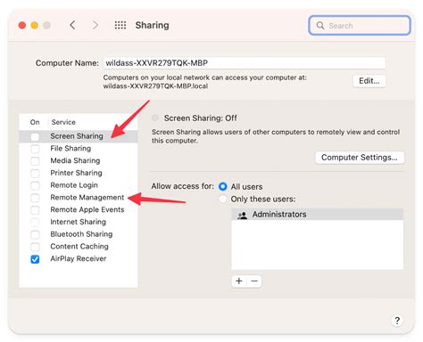Click the Service column header
Viewport: 423px width, 342px height.
pyautogui.click(x=63, y=122)
